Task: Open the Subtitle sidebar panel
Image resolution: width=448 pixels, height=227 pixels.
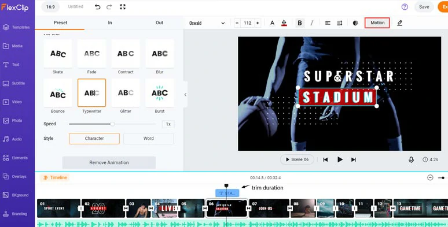Action: click(x=14, y=83)
